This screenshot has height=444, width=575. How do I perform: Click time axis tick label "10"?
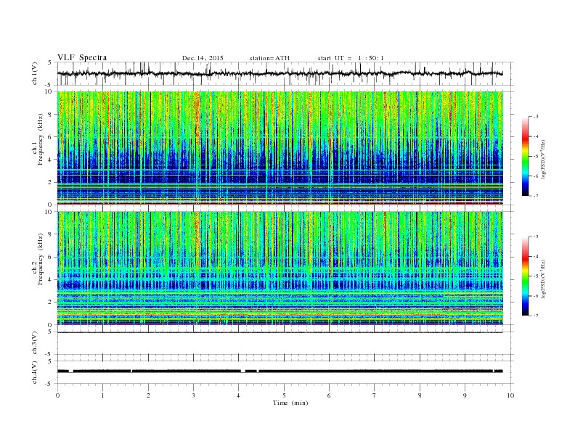click(x=510, y=395)
